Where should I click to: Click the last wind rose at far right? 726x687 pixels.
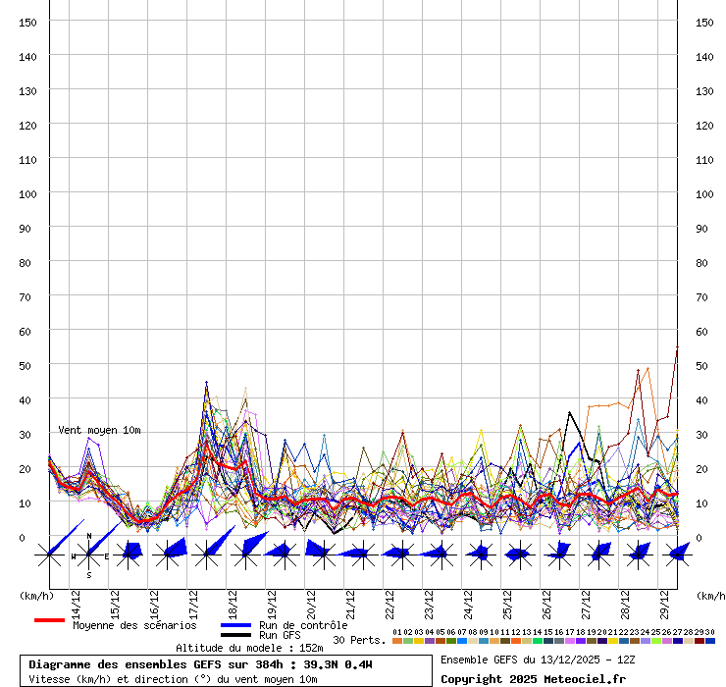pos(677,555)
